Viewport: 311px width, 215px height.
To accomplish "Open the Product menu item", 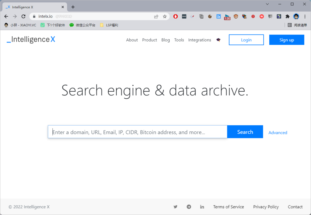I will point(149,40).
